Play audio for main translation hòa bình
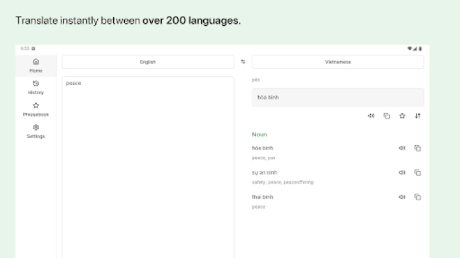 pyautogui.click(x=371, y=116)
